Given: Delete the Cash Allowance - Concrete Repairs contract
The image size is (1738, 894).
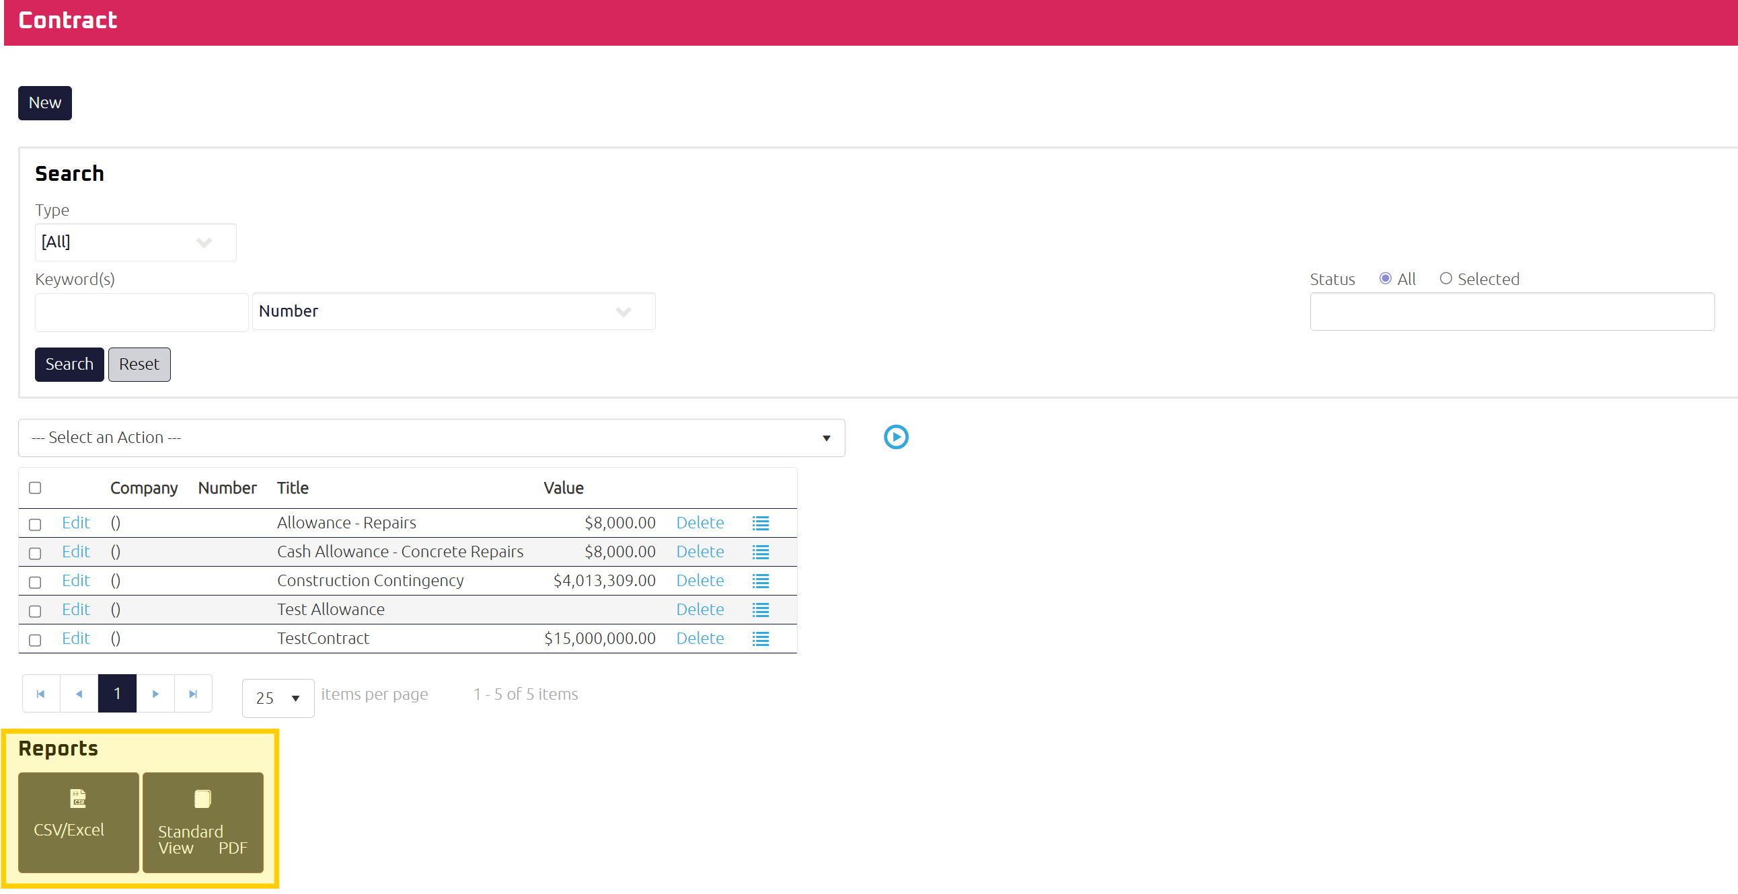Looking at the screenshot, I should point(700,552).
